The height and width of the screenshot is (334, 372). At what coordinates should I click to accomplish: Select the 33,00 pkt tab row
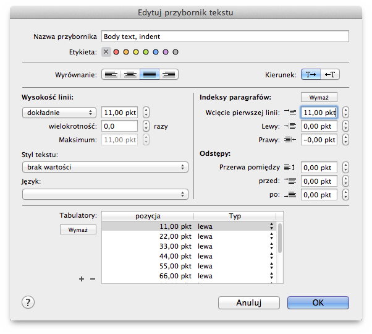[189, 246]
